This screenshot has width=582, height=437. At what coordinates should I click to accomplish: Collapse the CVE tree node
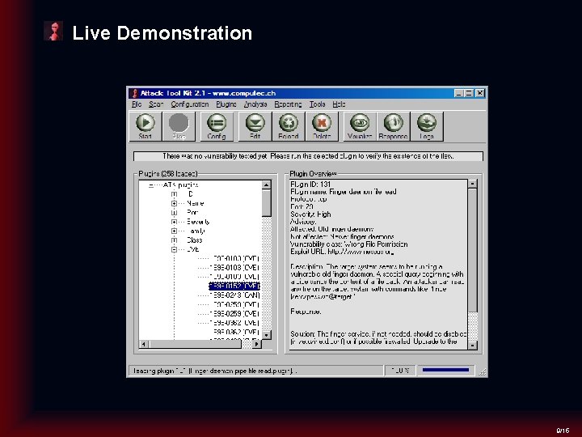tap(174, 249)
